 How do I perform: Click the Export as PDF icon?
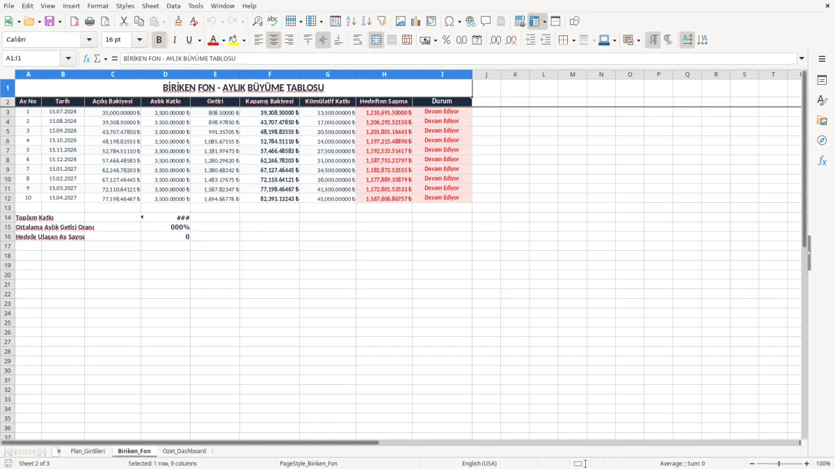coord(74,22)
